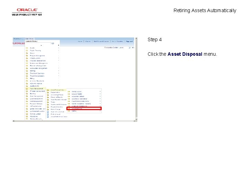This screenshot has width=249, height=187.
Task: Click folder icon beside Asset Management
Action: click(x=27, y=89)
